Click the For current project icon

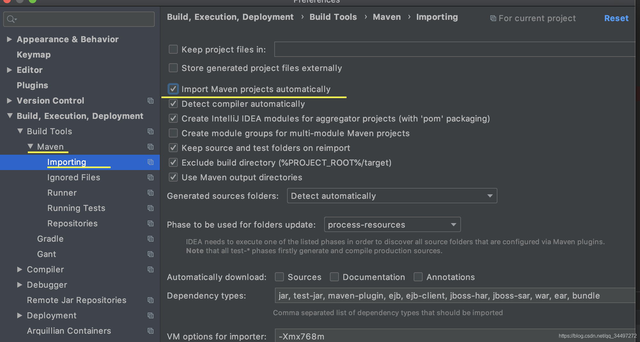click(493, 19)
